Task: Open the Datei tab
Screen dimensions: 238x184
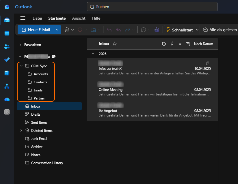Action: click(37, 18)
